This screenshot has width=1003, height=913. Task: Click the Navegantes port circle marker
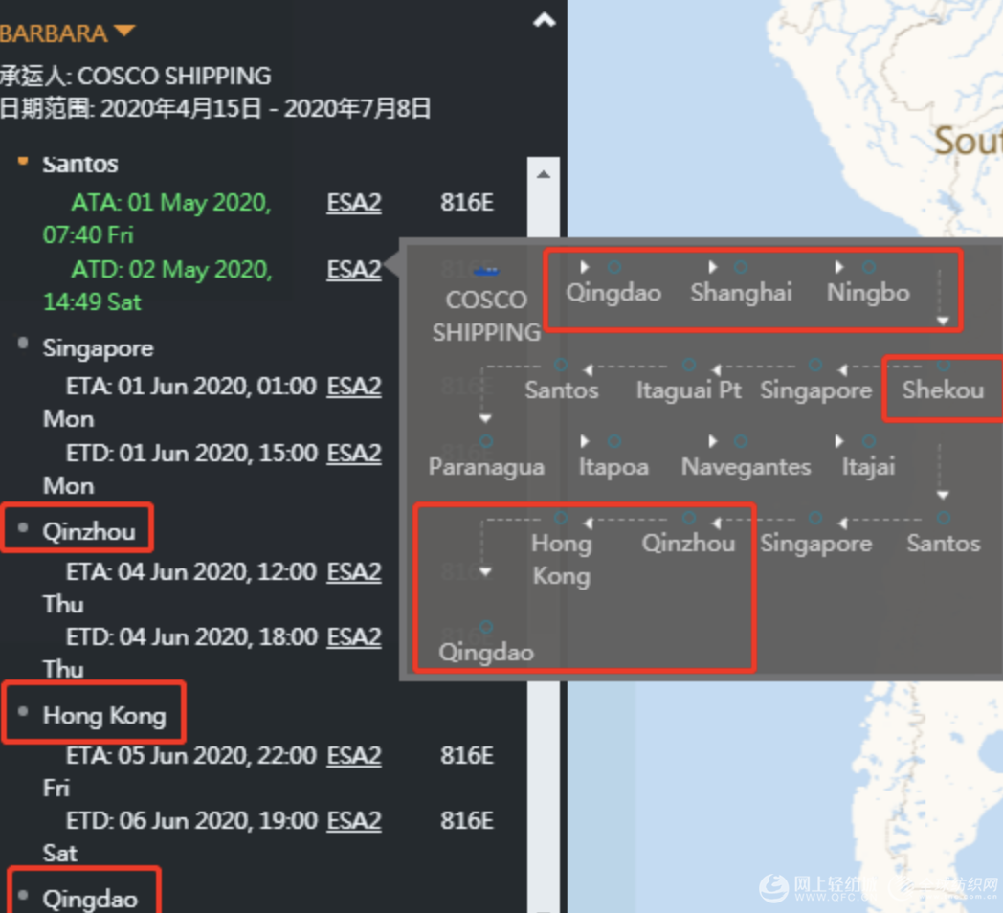[x=741, y=441]
